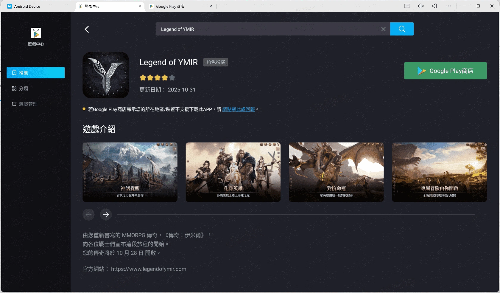Mute the emulator volume
The image size is (500, 293).
point(420,6)
